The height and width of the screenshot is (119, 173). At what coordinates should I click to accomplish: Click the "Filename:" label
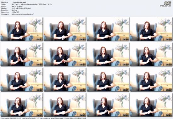(x=5, y=2)
